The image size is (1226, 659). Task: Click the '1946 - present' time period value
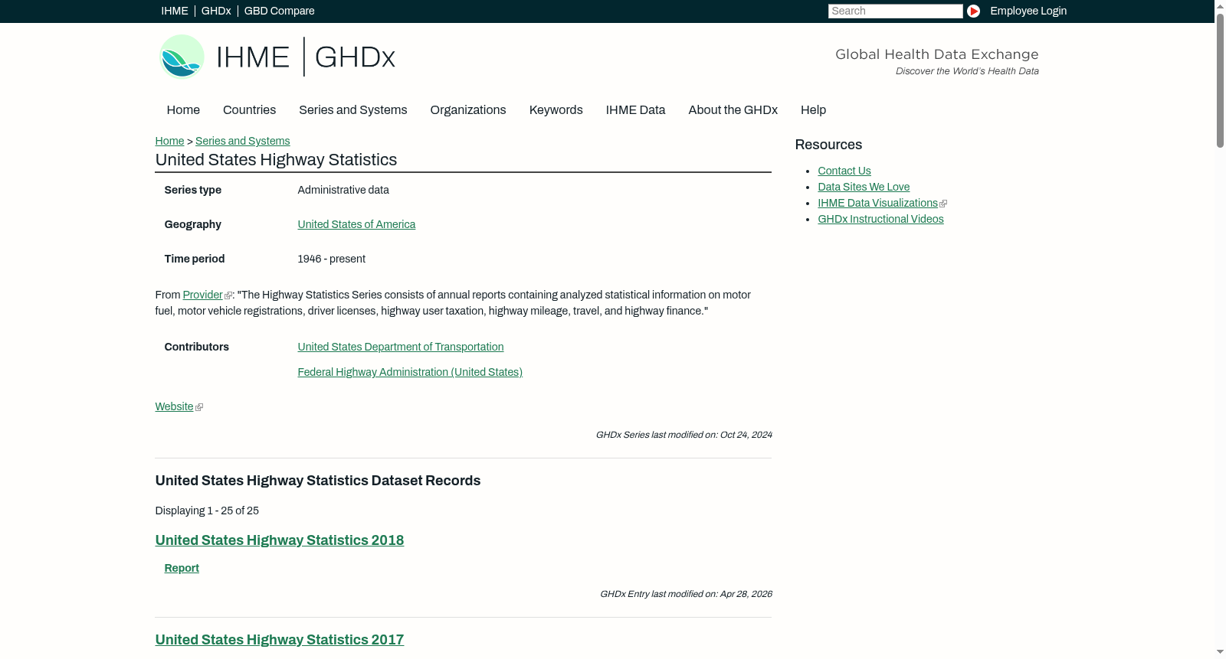(x=331, y=259)
